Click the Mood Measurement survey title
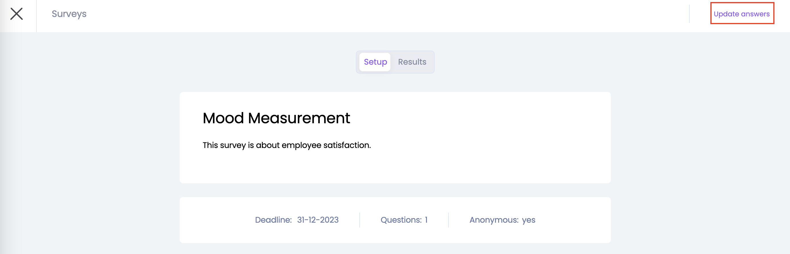 tap(276, 118)
